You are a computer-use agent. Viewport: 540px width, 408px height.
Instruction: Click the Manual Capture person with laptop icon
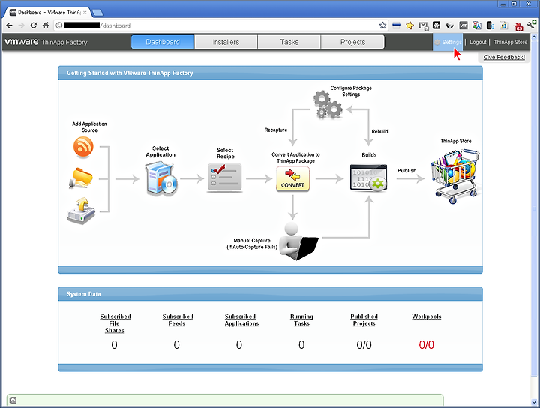[298, 241]
